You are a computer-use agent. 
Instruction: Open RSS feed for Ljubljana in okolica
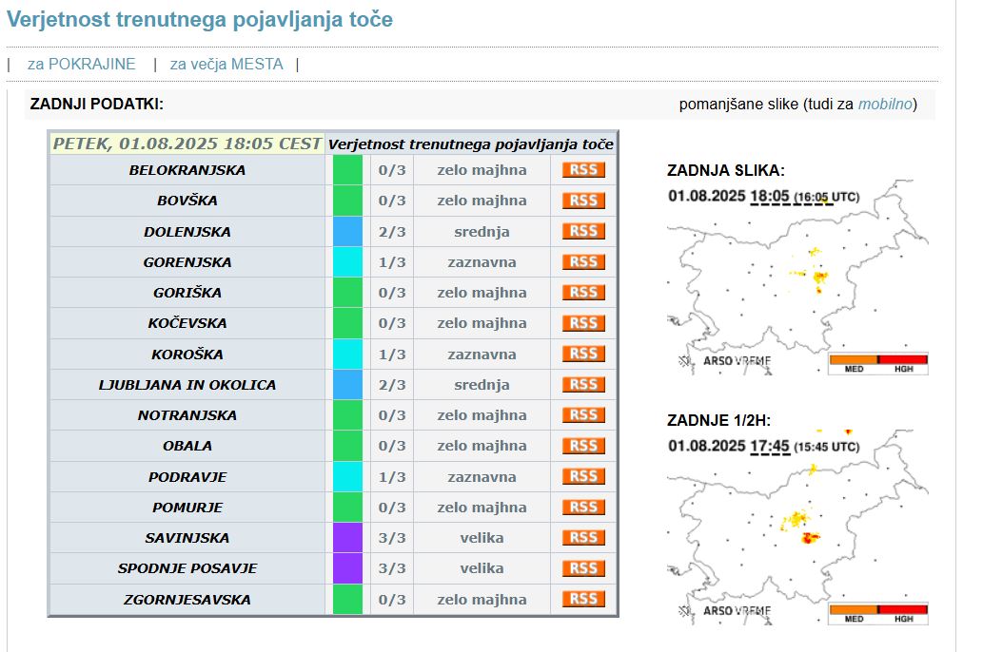pos(583,385)
